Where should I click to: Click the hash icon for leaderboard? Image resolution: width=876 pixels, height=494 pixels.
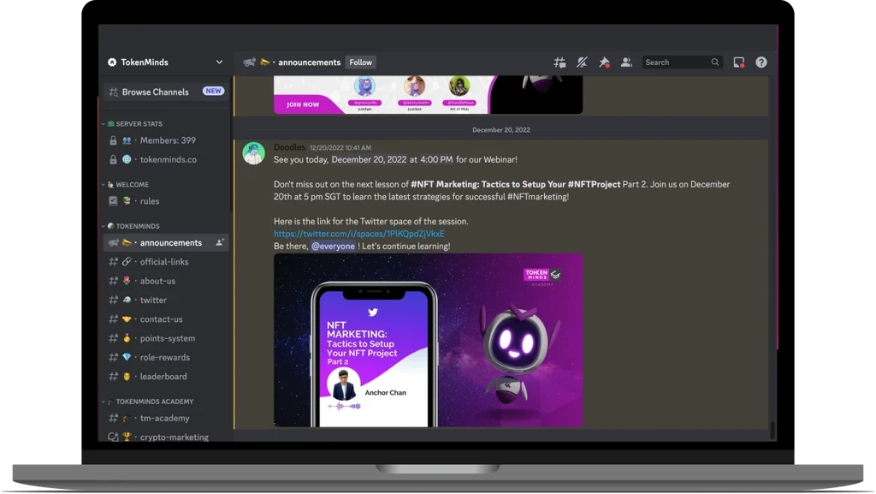[x=113, y=377]
